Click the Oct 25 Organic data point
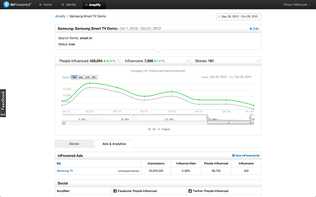 144,100
